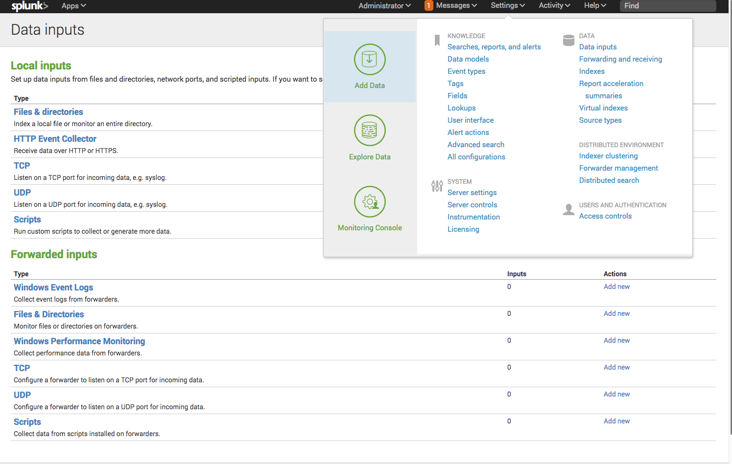Click the Find search field
The image size is (732, 464).
click(x=667, y=6)
